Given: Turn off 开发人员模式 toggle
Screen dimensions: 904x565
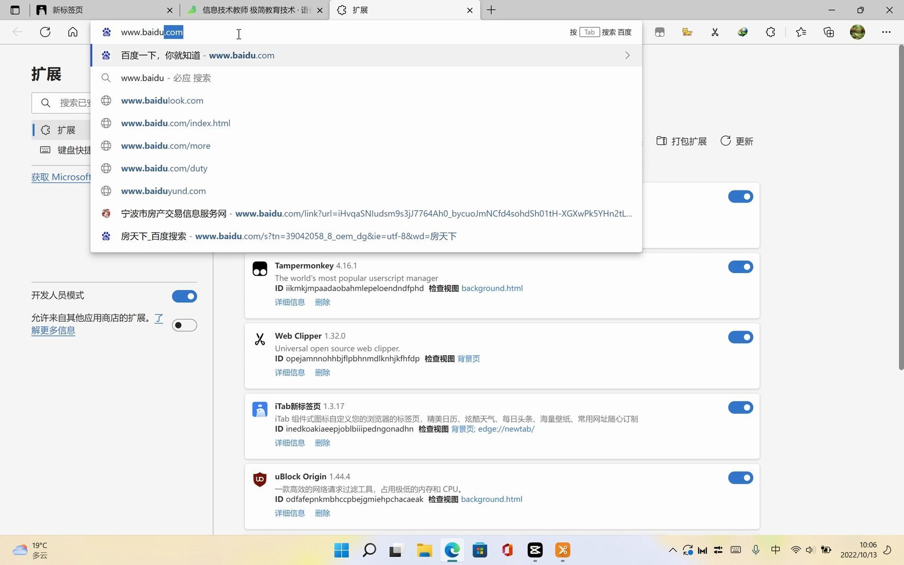Looking at the screenshot, I should click(x=185, y=296).
